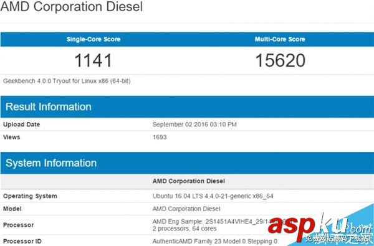Select the 1693 views count
Screen dimensions: 374x246
coord(160,137)
